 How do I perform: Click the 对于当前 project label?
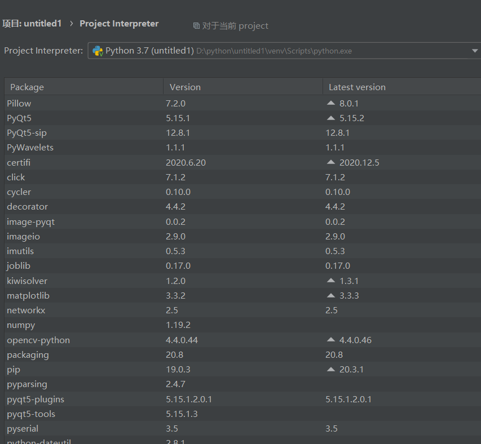pyautogui.click(x=235, y=26)
